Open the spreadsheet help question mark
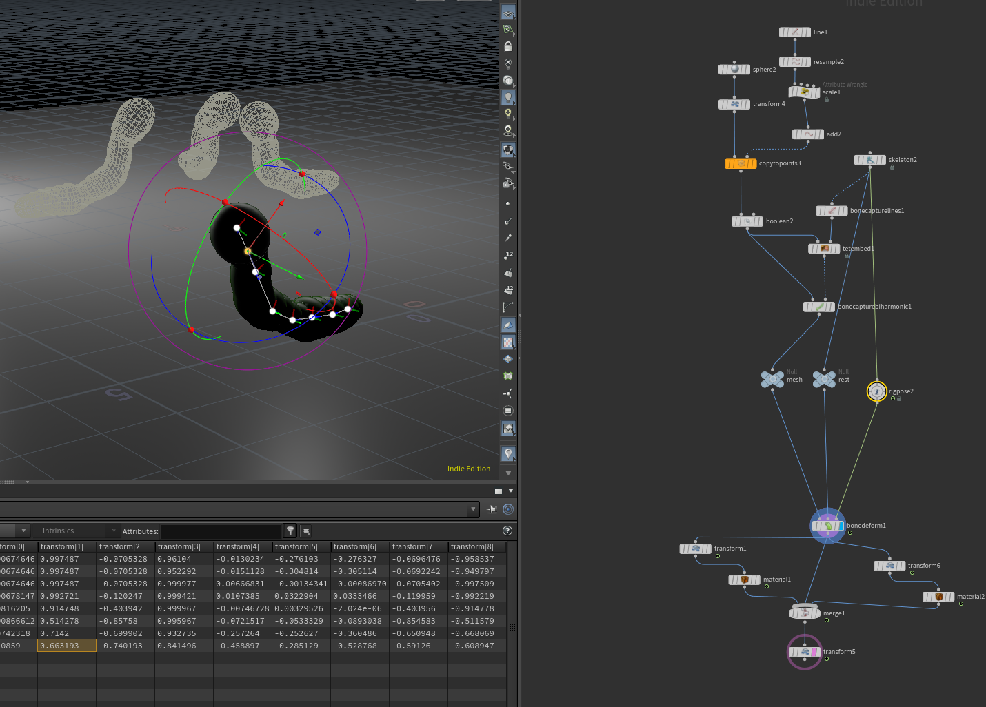 click(x=507, y=531)
